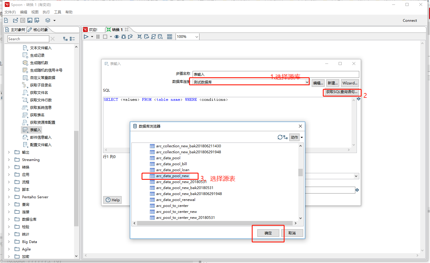Click the Help button in 表输入 dialog
The height and width of the screenshot is (263, 430).
coord(113,200)
